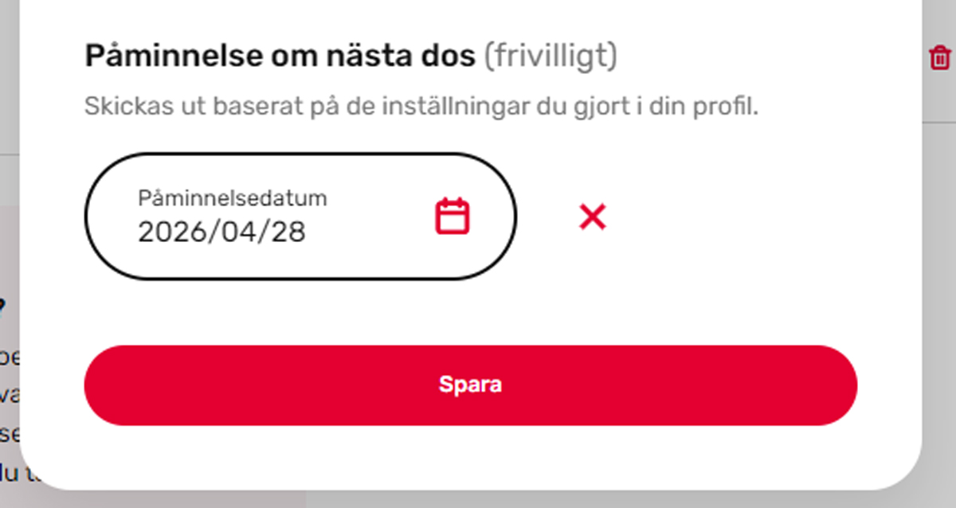Click the description about profil settings
The height and width of the screenshot is (508, 956).
[422, 104]
